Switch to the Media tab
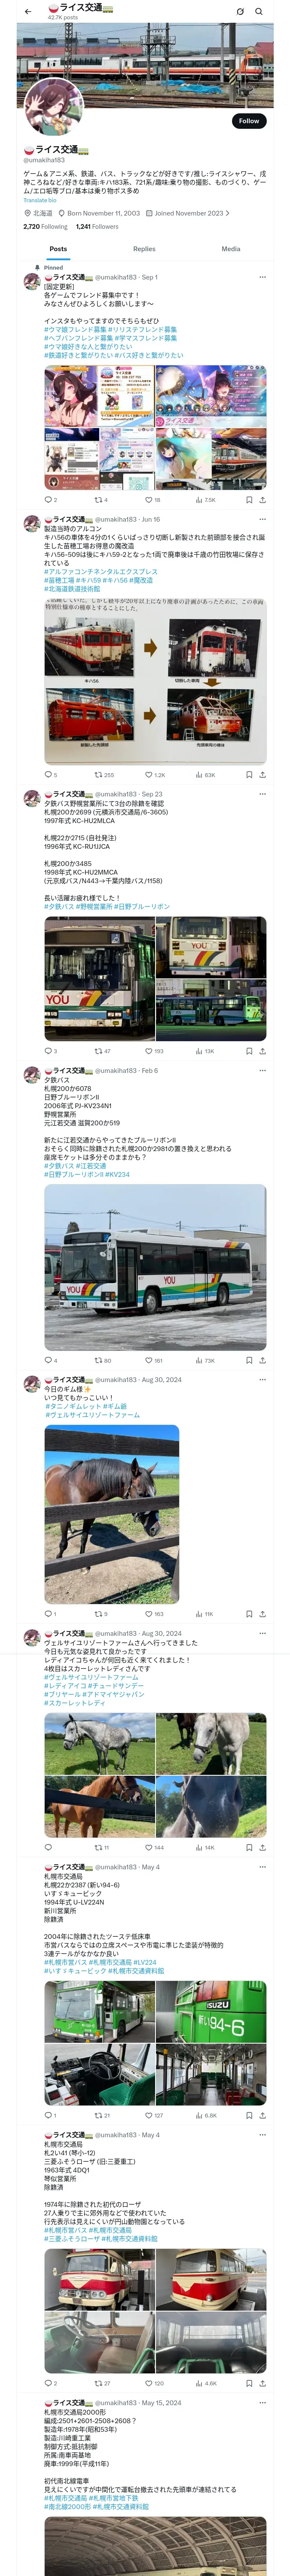 [231, 249]
